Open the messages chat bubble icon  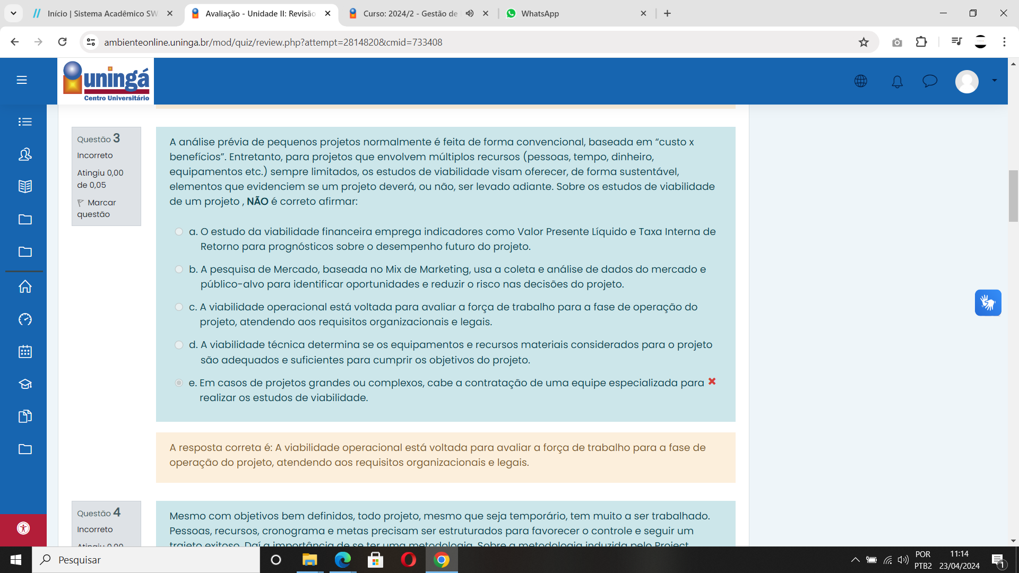click(x=930, y=81)
